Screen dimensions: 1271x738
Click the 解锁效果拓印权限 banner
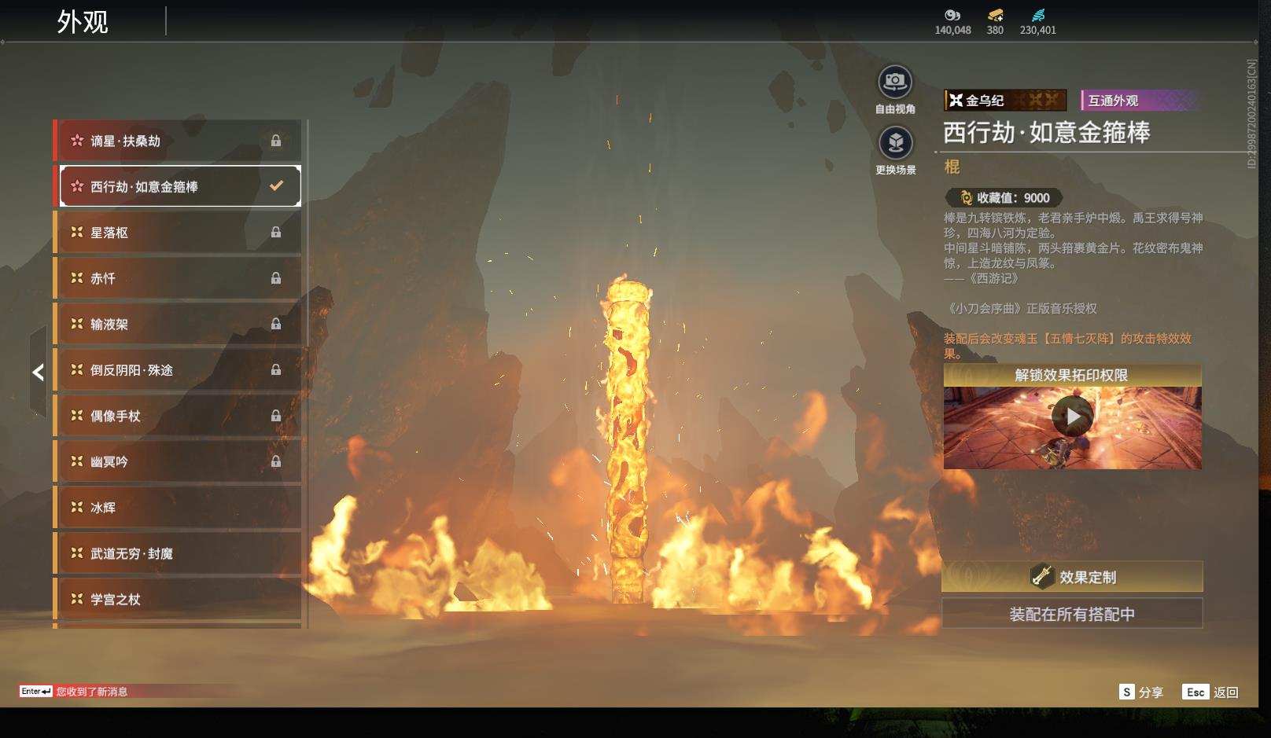click(1072, 375)
